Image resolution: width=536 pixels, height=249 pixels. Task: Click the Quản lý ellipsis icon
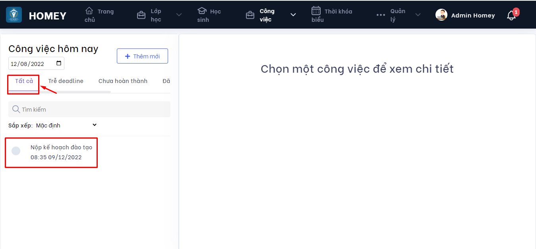pos(381,15)
